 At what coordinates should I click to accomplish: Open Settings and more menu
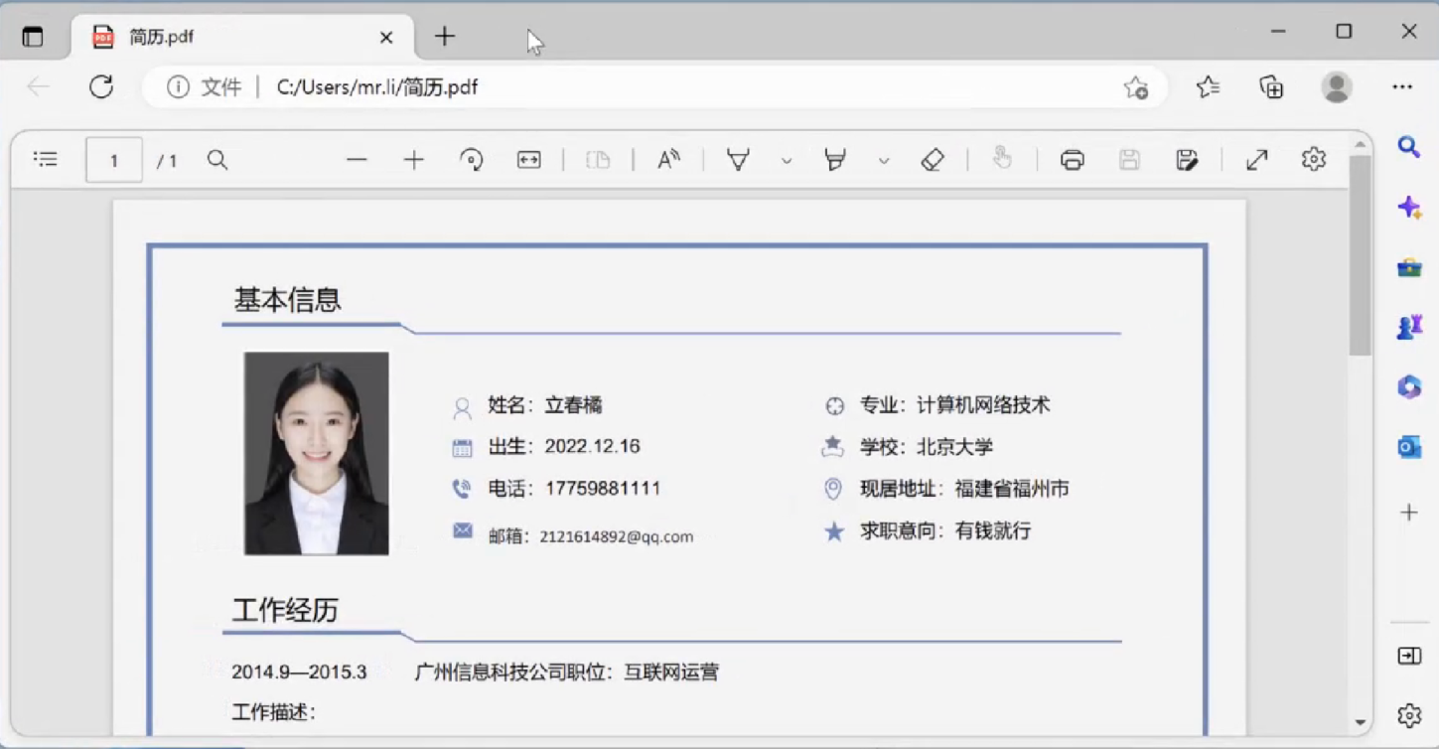[x=1402, y=87]
